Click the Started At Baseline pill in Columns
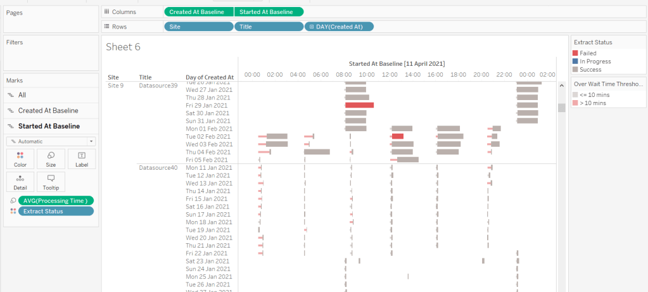 point(269,12)
